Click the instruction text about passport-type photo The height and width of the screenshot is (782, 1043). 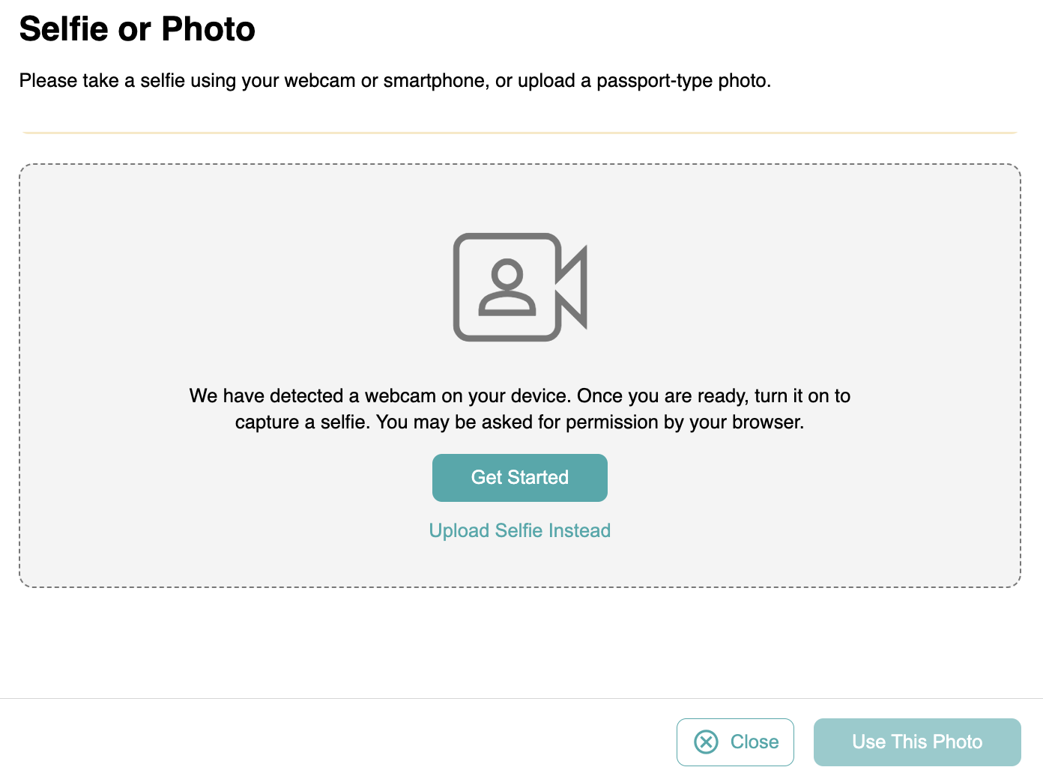pyautogui.click(x=395, y=80)
